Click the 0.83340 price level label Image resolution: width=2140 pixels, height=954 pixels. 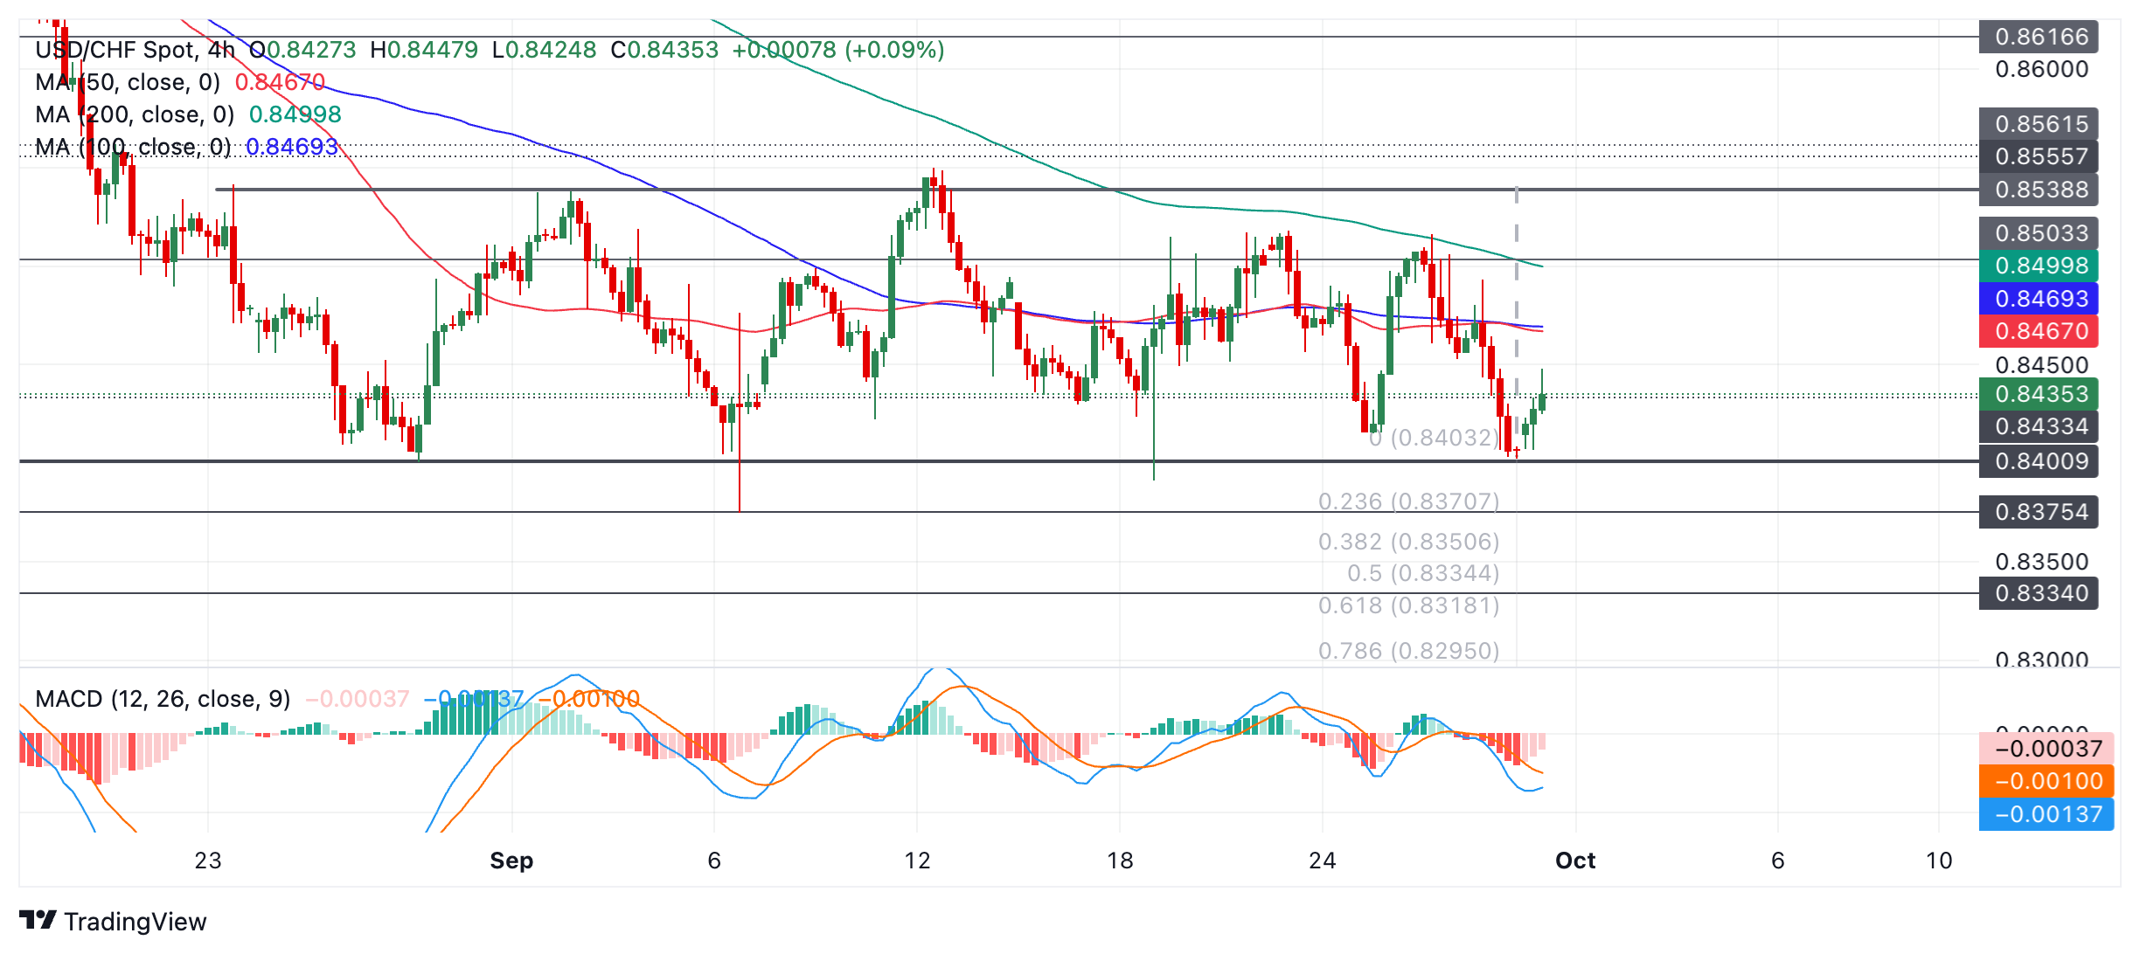click(2040, 593)
